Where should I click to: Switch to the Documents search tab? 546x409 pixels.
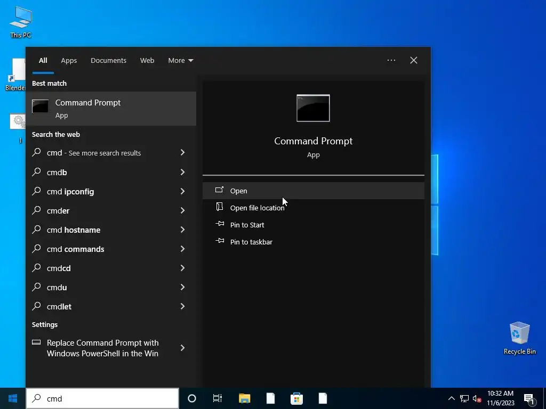coord(108,61)
